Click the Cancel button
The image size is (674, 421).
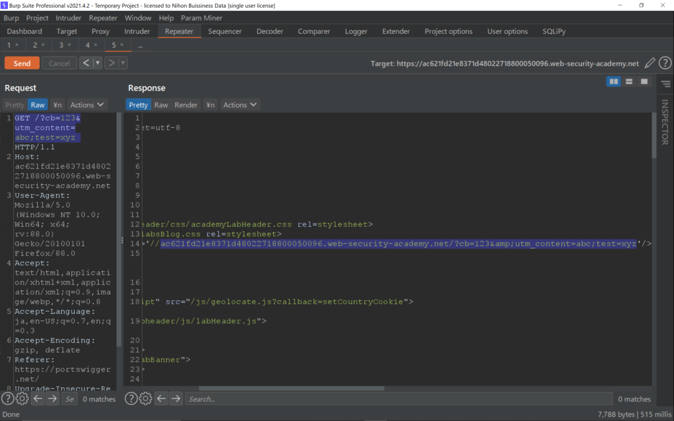[x=59, y=63]
